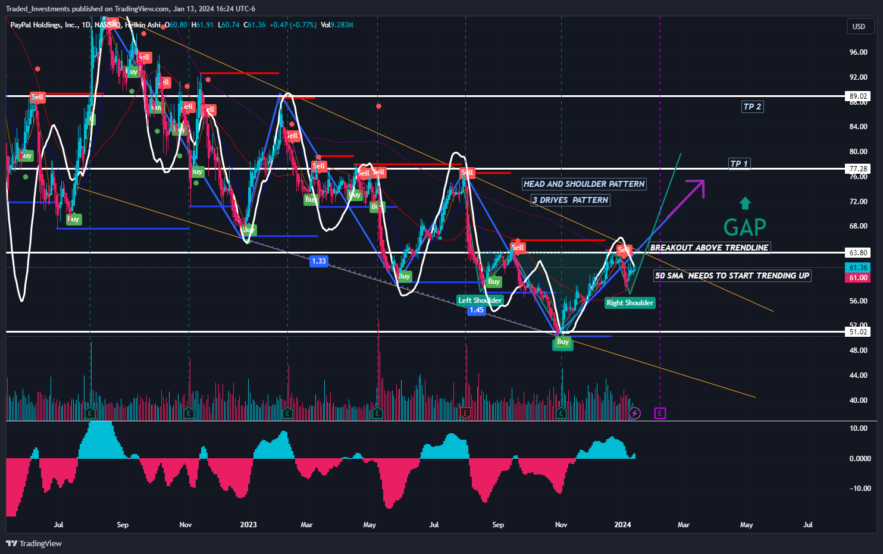883x554 pixels.
Task: Click the Vol 9.283M readout
Action: pyautogui.click(x=337, y=25)
